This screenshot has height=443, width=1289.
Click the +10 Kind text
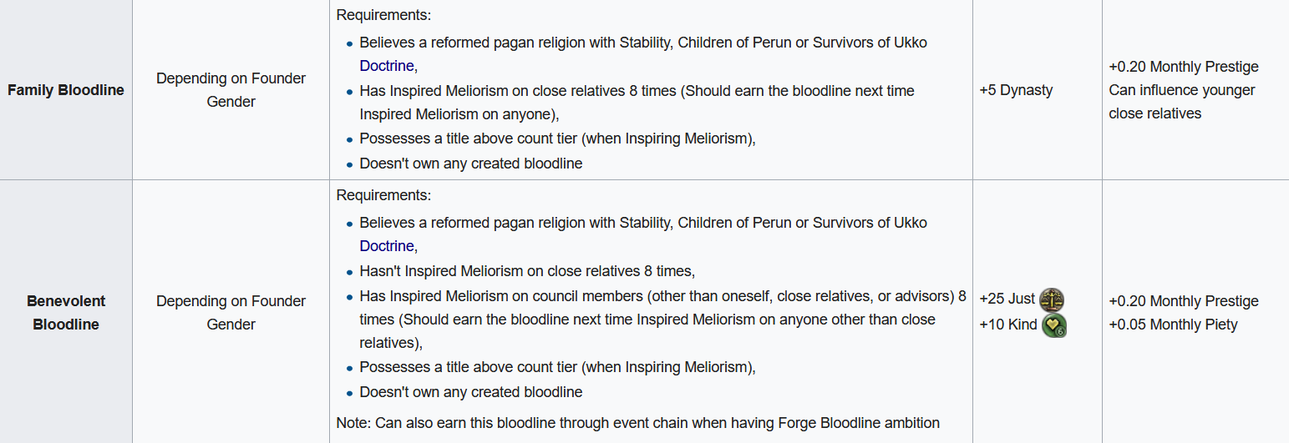click(1008, 325)
